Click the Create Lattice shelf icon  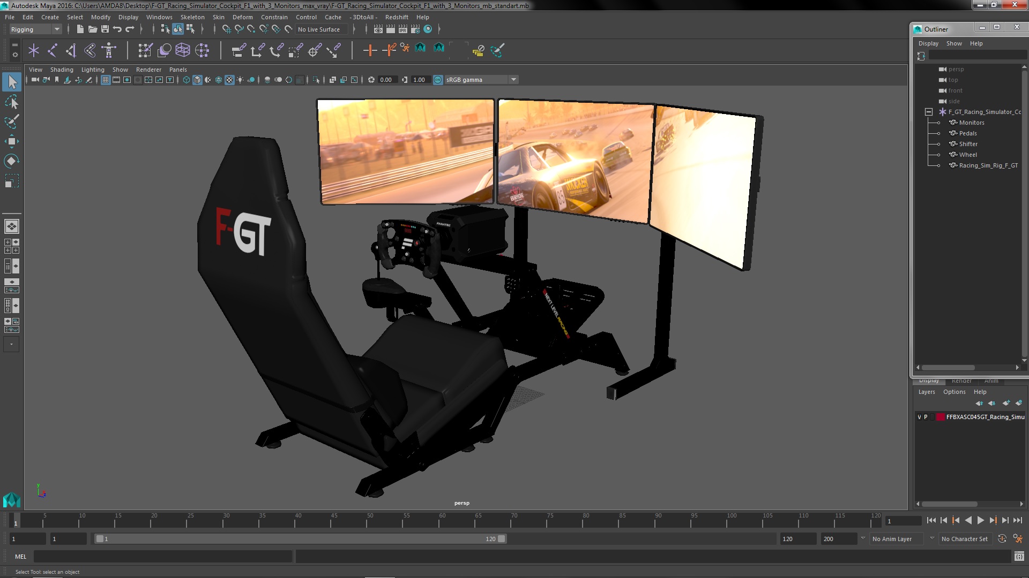point(183,50)
